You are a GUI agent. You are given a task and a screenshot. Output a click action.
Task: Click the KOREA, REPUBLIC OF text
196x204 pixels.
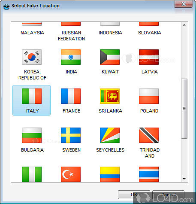[32, 75]
